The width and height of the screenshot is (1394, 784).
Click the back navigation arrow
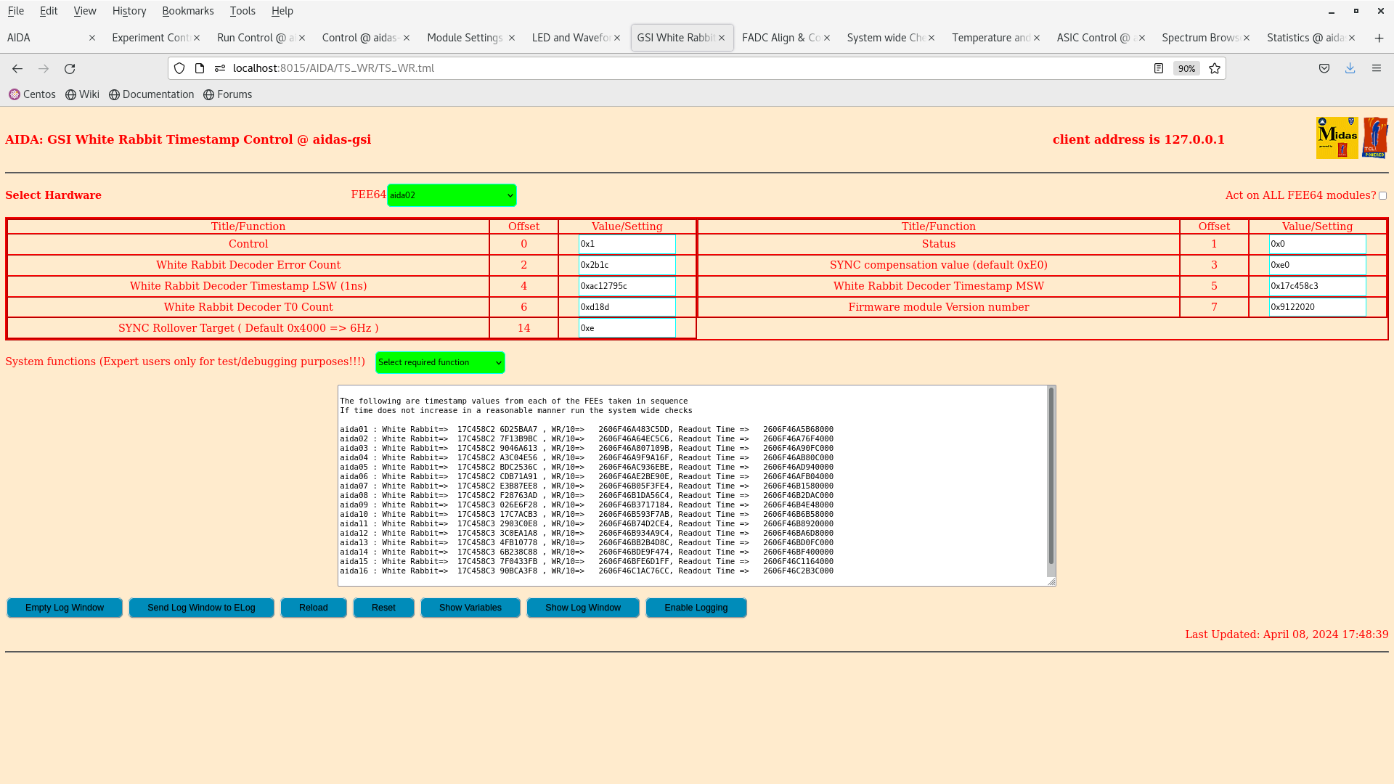tap(17, 68)
